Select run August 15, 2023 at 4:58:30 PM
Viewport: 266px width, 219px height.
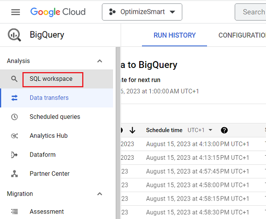coord(197,212)
